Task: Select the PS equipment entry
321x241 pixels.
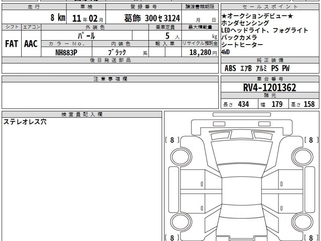Action: pos(275,69)
